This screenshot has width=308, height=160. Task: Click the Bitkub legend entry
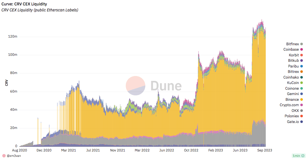point(295,61)
